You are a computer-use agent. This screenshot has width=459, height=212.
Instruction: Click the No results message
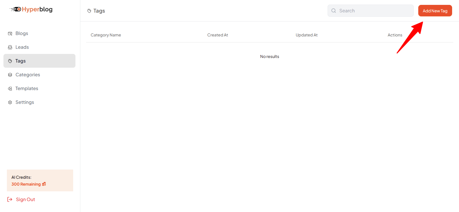point(270,57)
